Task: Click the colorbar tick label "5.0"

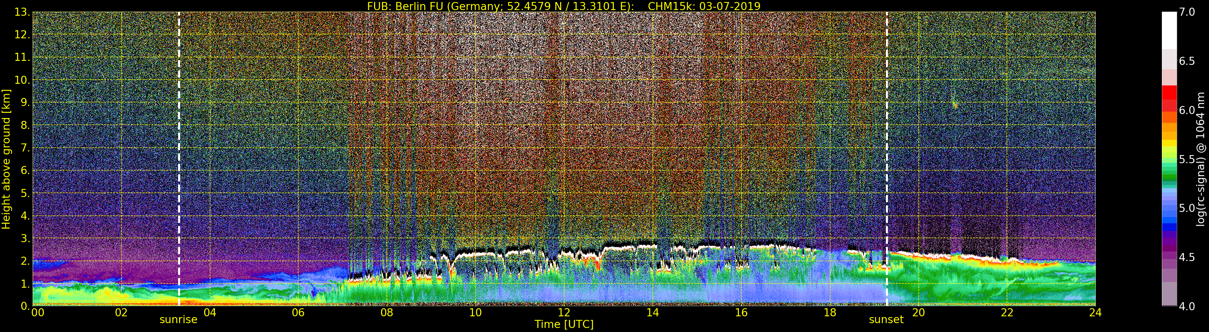Action: (x=1186, y=208)
